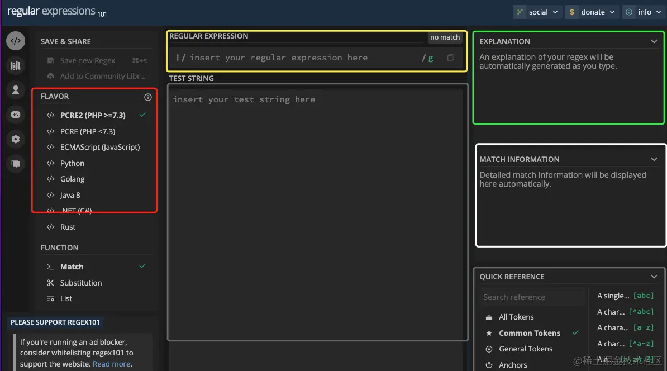Screen dimensions: 667x371
Task: Click the no match status badge
Action: [x=445, y=37]
